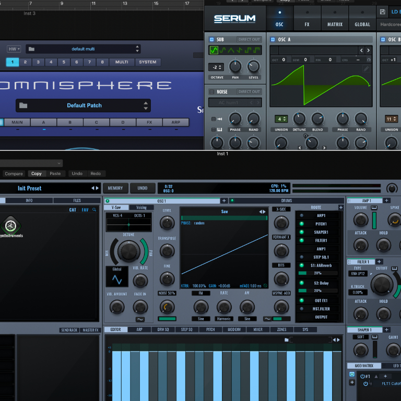Click the keyboard icon next to the AMP 1 VOLUME label
The height and width of the screenshot is (401, 401).
(374, 207)
